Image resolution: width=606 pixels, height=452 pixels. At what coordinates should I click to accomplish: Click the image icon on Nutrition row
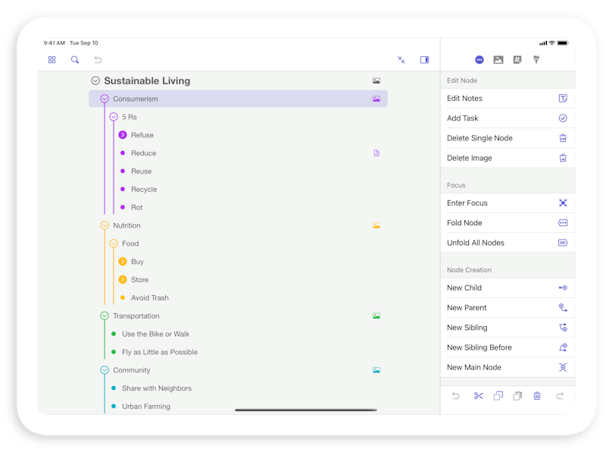pos(376,225)
